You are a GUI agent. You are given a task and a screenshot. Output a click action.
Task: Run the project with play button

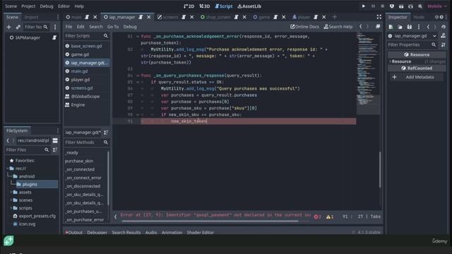pos(364,6)
